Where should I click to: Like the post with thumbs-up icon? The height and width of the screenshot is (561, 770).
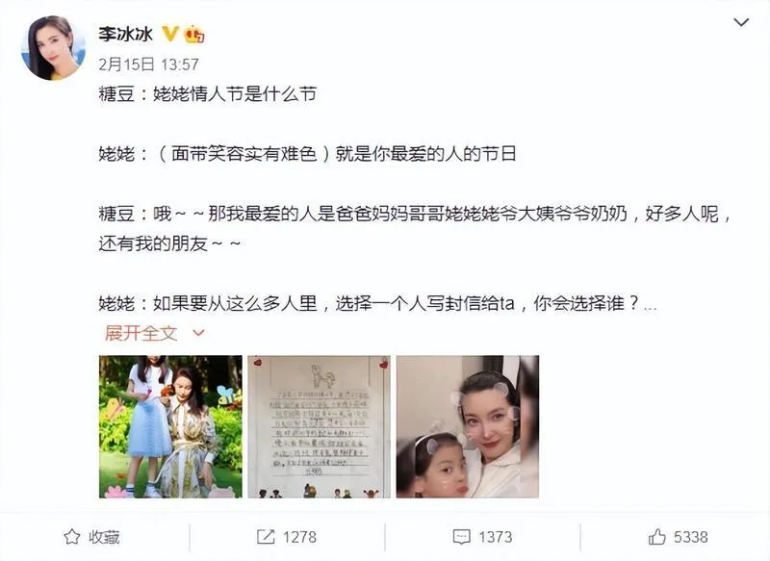pyautogui.click(x=657, y=536)
